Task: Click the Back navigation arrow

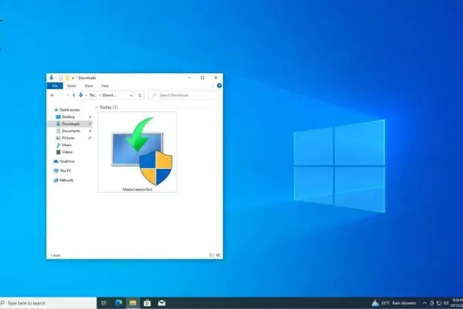Action: point(52,96)
